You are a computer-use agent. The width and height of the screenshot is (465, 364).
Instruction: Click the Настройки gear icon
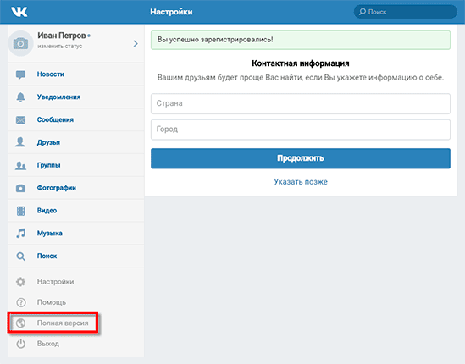tap(20, 282)
